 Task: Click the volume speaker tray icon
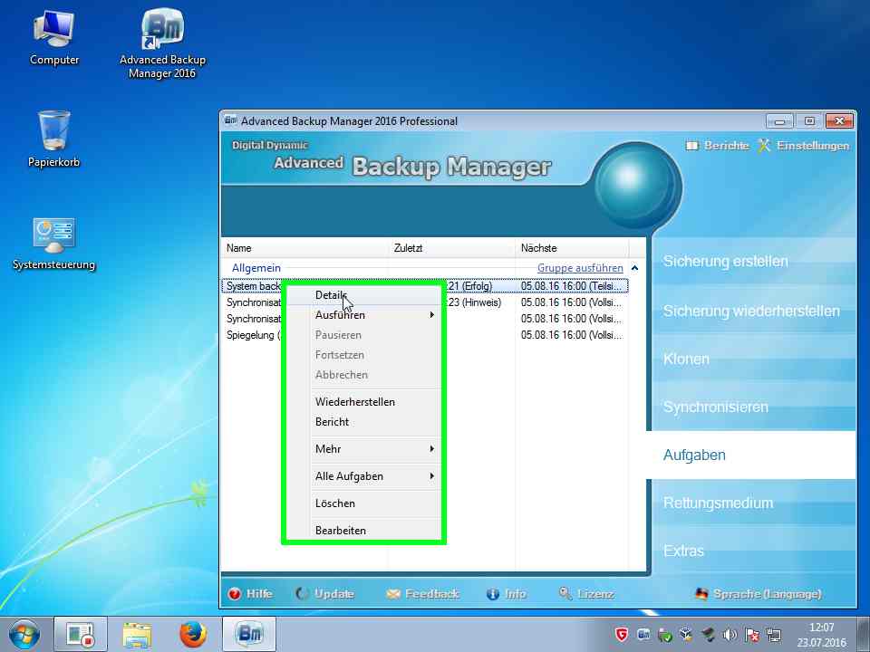click(x=730, y=634)
